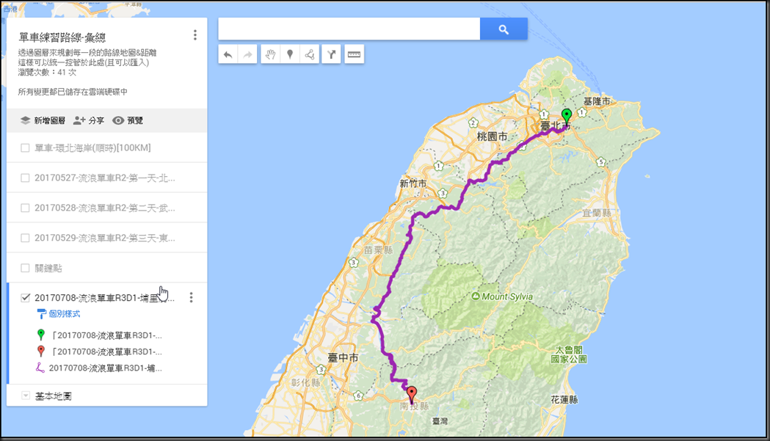
Task: Click the map title 單車練習路線-彙總
Action: [62, 37]
